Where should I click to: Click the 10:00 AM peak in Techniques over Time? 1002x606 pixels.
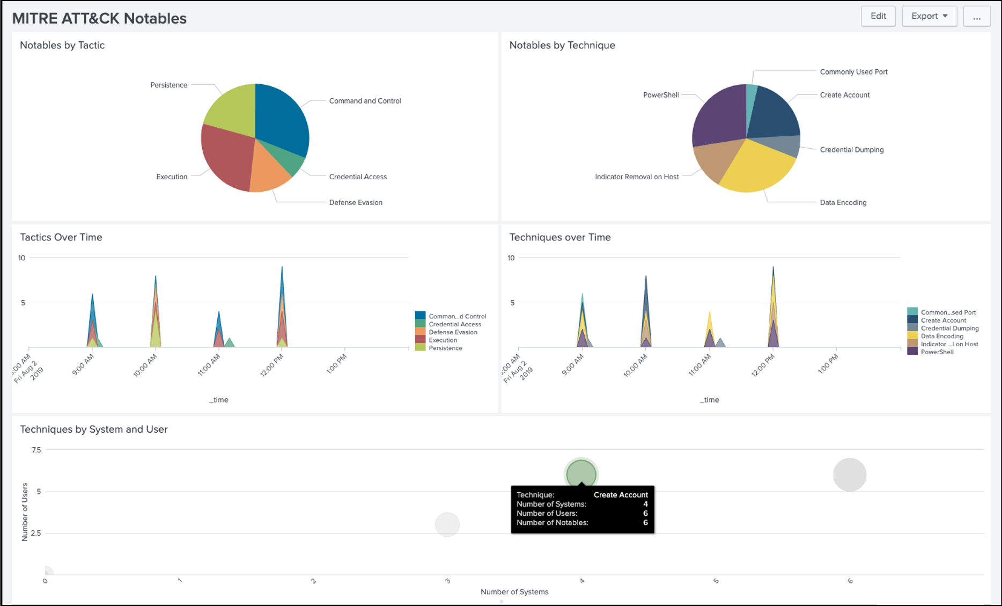[646, 311]
